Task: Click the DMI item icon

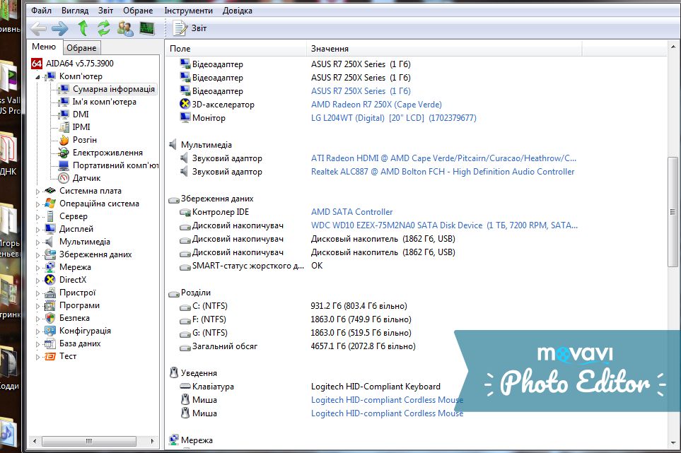Action: (x=64, y=114)
